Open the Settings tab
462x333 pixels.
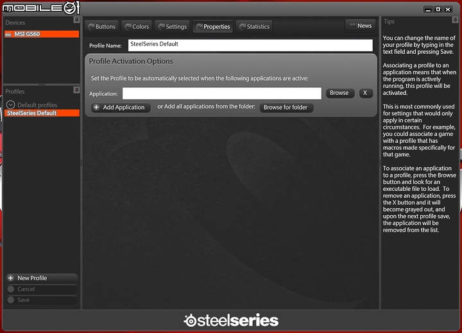(x=173, y=27)
